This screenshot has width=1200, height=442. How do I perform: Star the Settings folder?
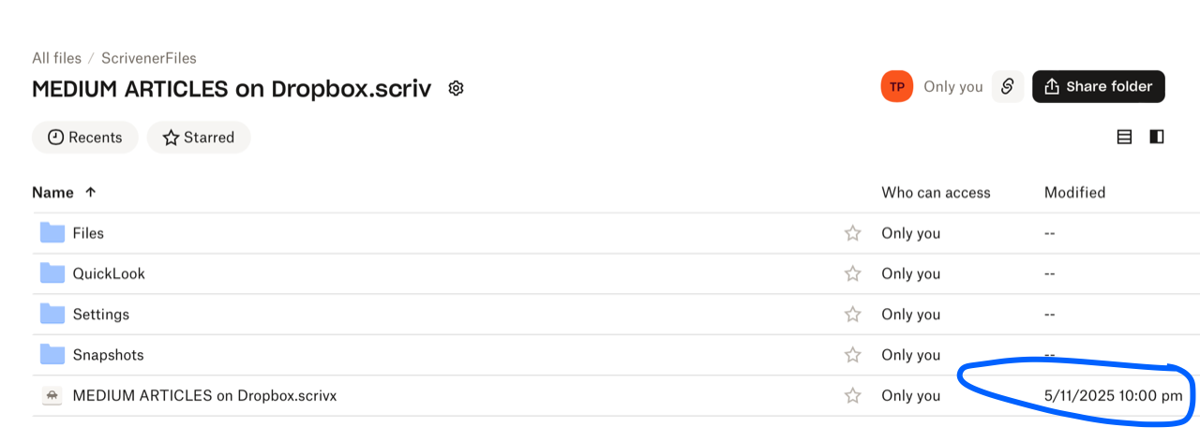pyautogui.click(x=852, y=314)
